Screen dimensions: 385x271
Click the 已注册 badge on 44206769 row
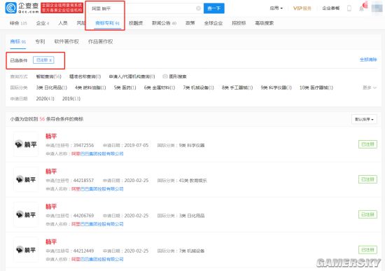367,214
